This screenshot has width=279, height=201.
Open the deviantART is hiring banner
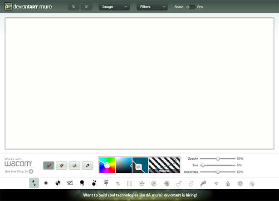point(140,195)
